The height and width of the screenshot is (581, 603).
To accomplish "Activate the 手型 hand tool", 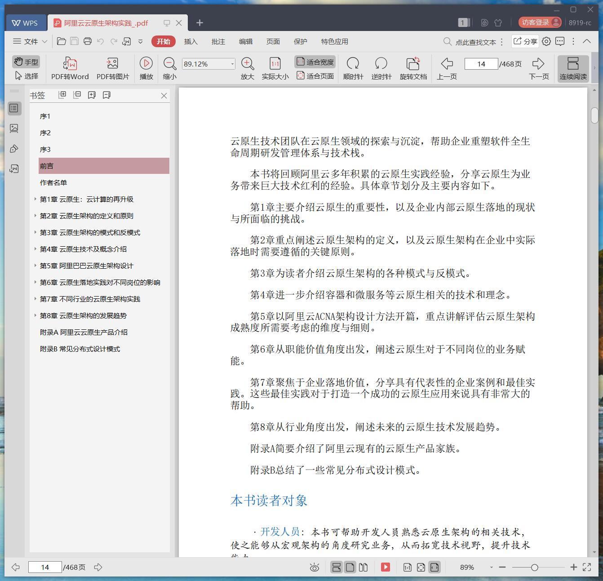I will 26,62.
